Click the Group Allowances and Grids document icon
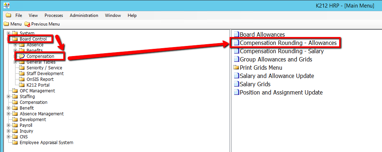Screen dimensions: 382x152 [236, 60]
